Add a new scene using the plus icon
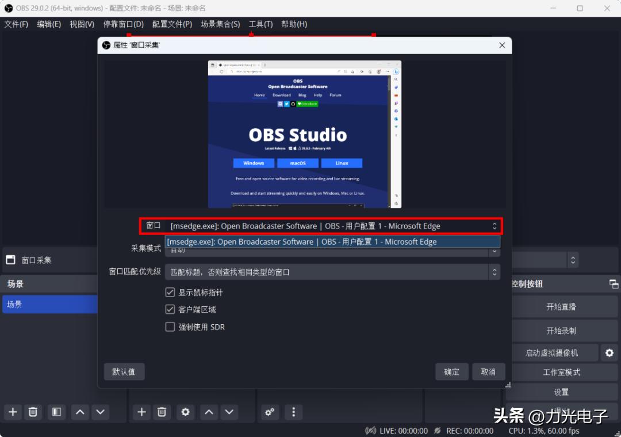 tap(13, 412)
